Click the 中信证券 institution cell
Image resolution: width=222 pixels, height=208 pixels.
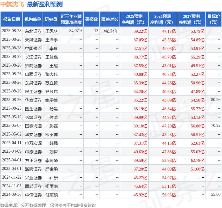[x=33, y=195]
